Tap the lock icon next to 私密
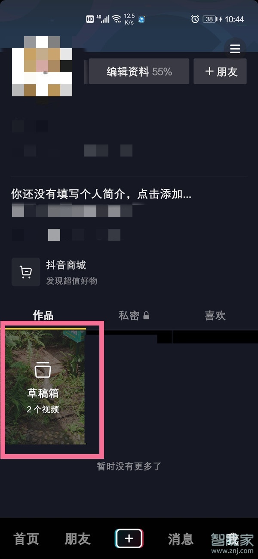Viewport: 258px width, 559px height. (x=146, y=316)
